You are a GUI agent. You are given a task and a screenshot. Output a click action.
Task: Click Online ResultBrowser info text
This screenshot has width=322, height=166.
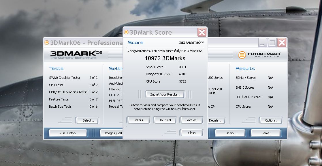[x=165, y=107]
